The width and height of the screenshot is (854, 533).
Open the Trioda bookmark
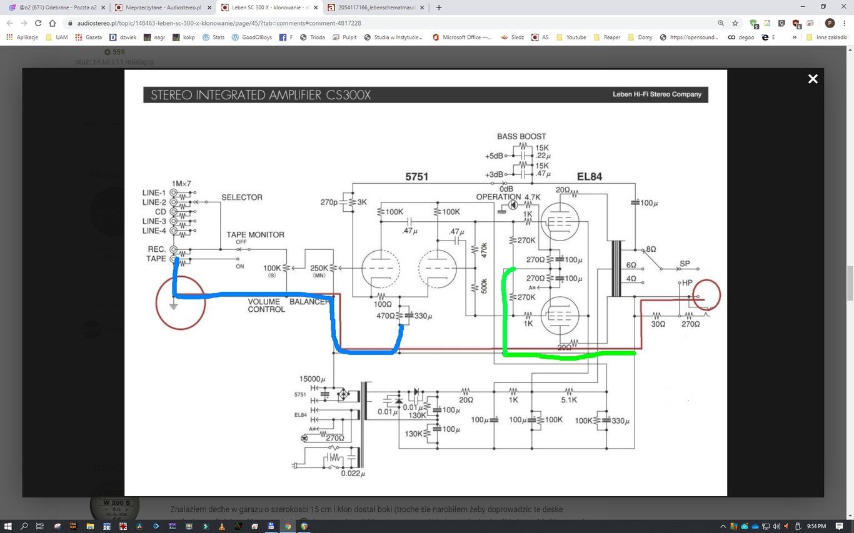click(x=313, y=37)
